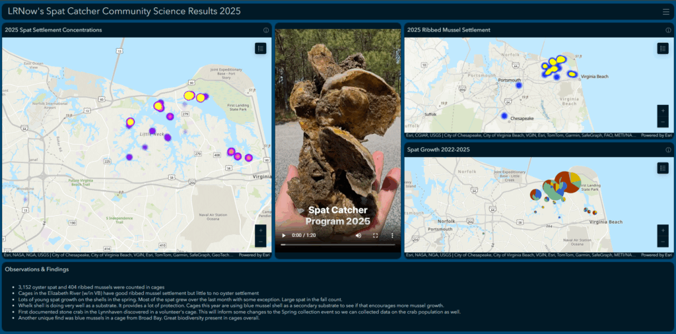Image resolution: width=676 pixels, height=334 pixels.
Task: Mute the video audio
Action: click(358, 236)
